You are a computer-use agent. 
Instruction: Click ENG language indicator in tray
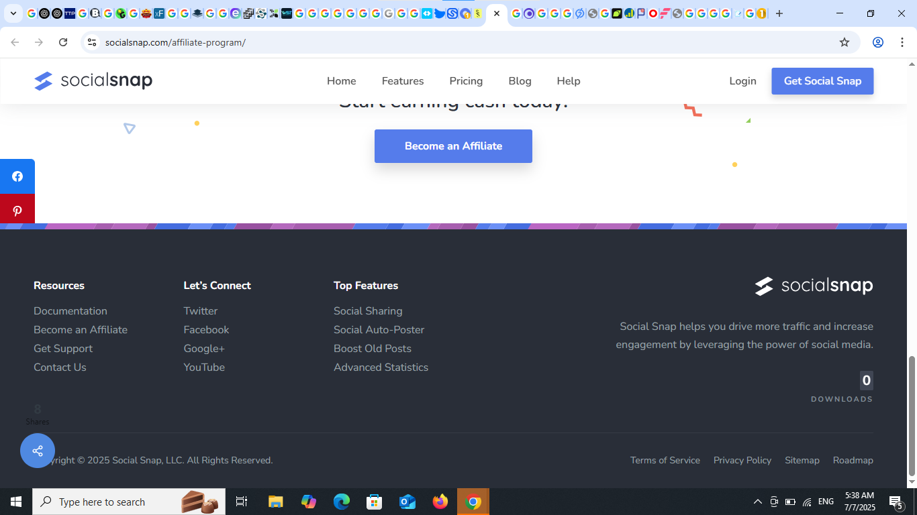826,502
